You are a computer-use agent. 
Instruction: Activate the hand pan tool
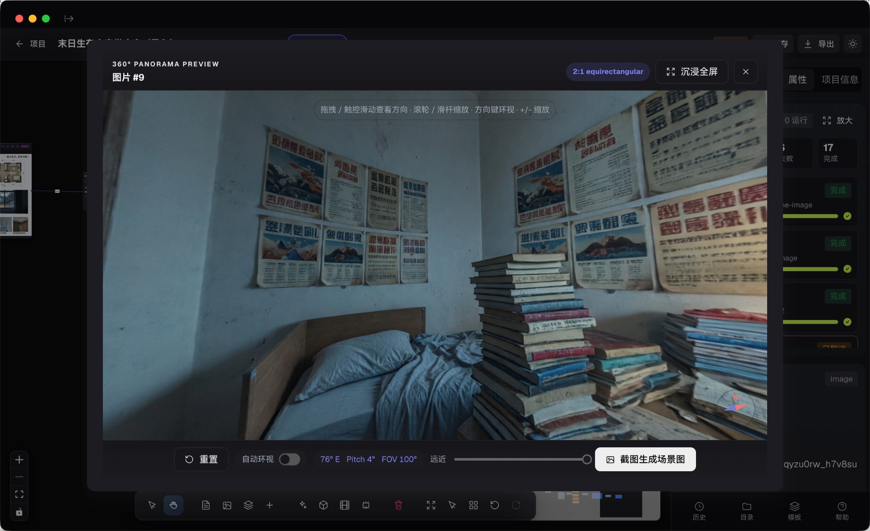[173, 505]
